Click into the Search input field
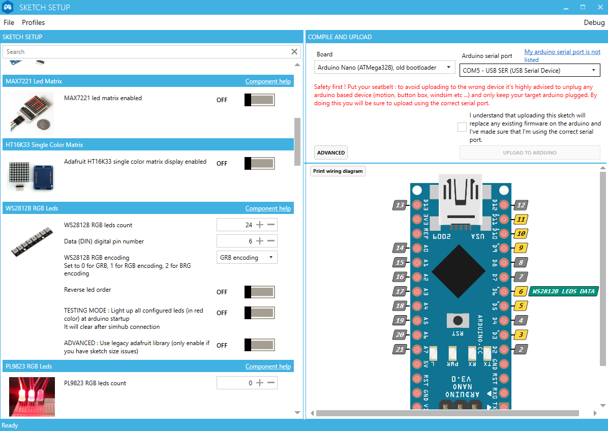The width and height of the screenshot is (608, 431). click(x=145, y=52)
